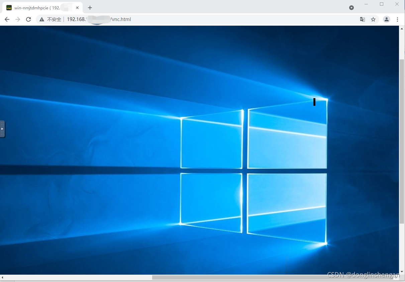405x282 pixels.
Task: Click the forward navigation arrow
Action: [18, 19]
